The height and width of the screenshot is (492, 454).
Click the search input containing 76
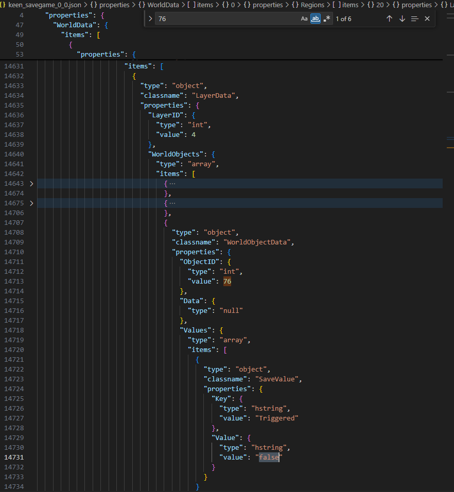pyautogui.click(x=228, y=19)
